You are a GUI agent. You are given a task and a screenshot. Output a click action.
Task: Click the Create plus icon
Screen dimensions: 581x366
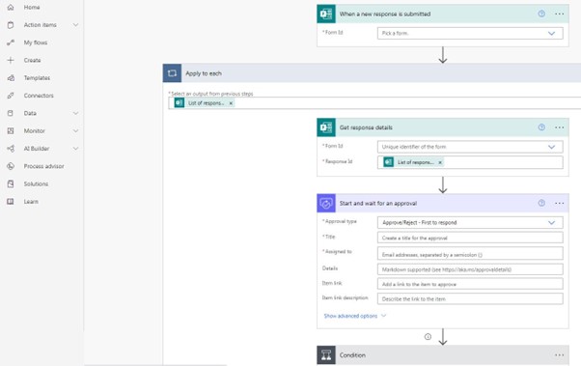point(11,60)
